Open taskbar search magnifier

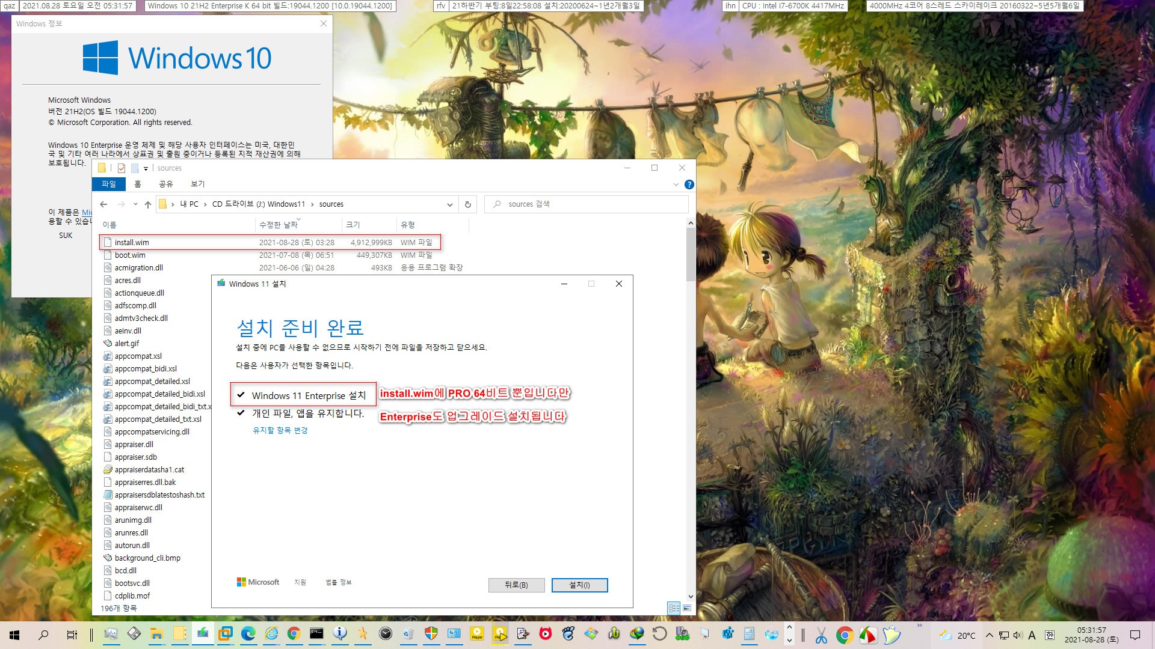click(43, 635)
